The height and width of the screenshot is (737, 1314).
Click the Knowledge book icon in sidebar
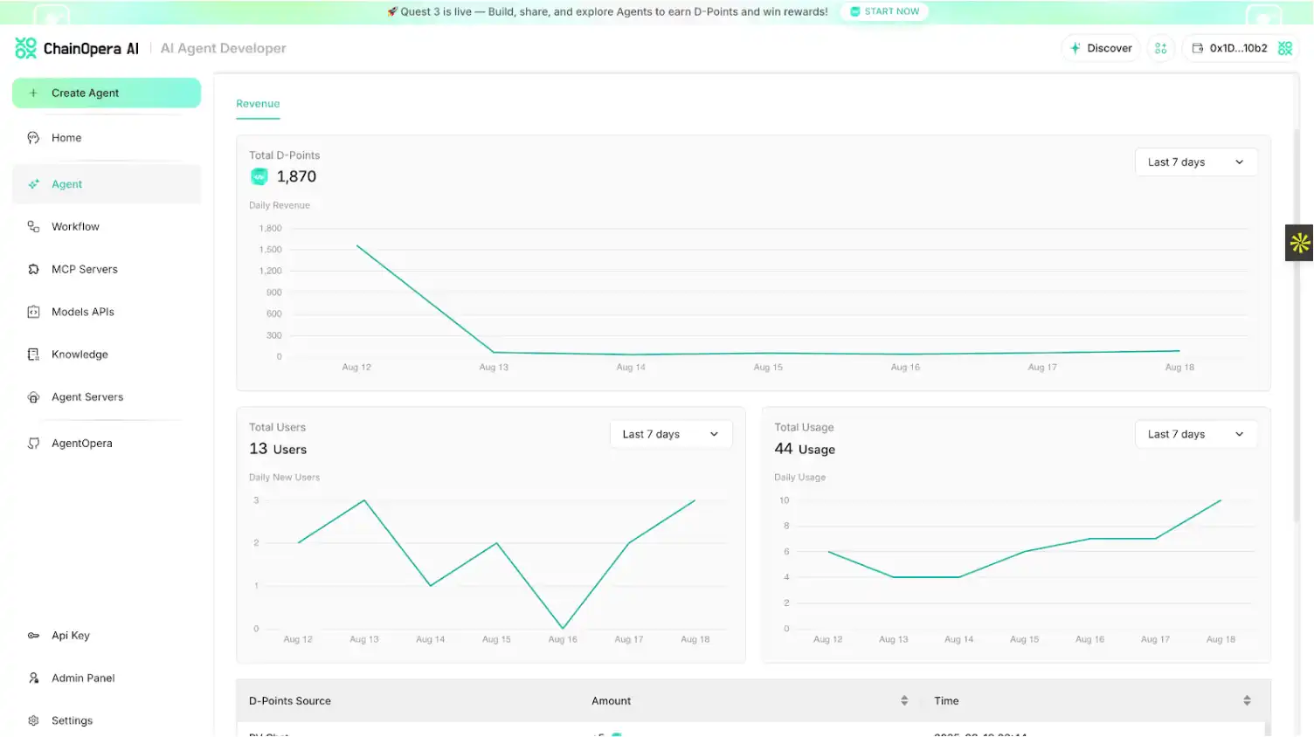click(x=33, y=355)
